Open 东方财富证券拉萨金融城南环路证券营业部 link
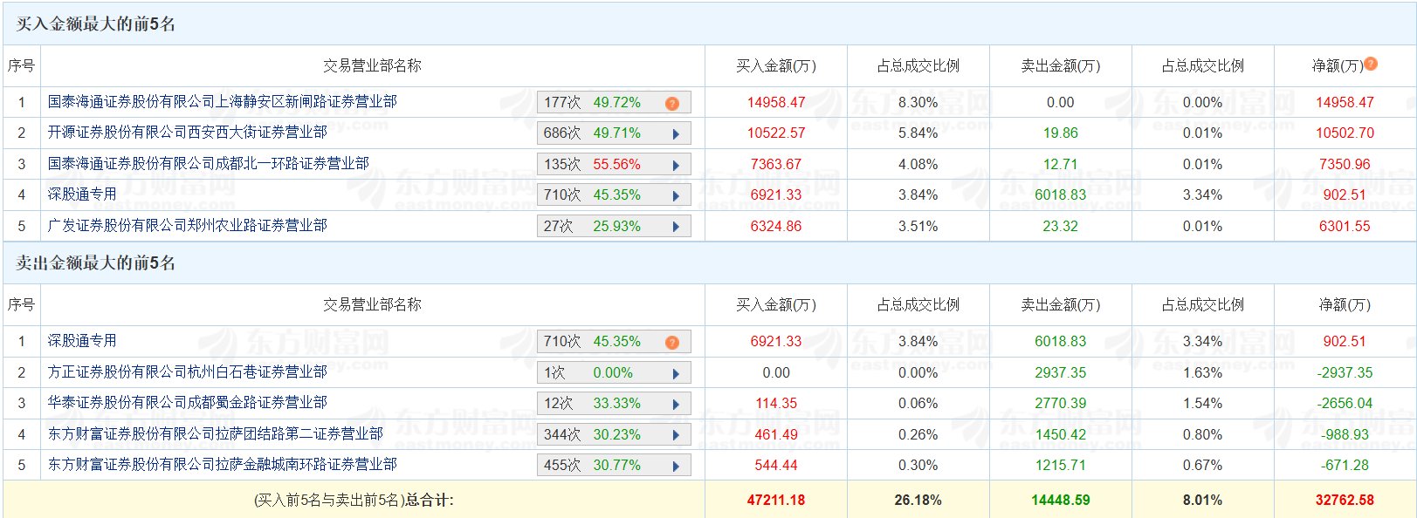The image size is (1417, 518). click(x=222, y=465)
